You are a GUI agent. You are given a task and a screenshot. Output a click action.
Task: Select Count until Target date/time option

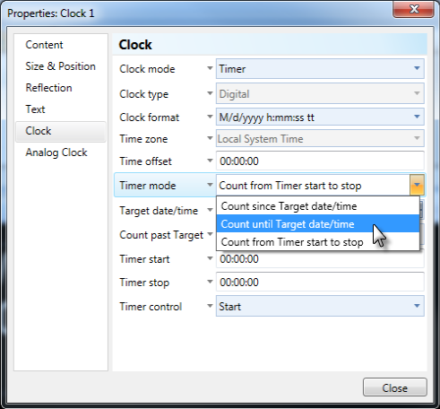(x=318, y=224)
